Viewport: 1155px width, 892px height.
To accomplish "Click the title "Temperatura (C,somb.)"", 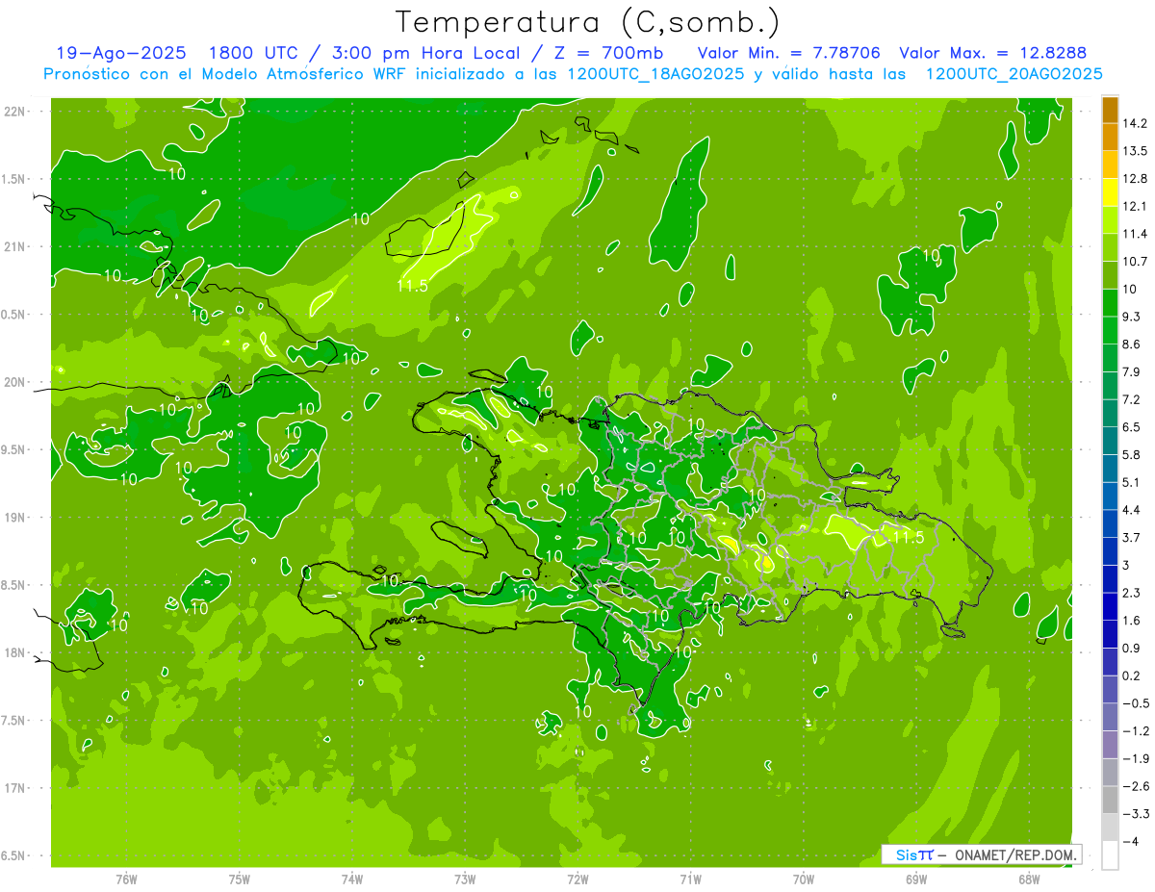I will point(587,21).
